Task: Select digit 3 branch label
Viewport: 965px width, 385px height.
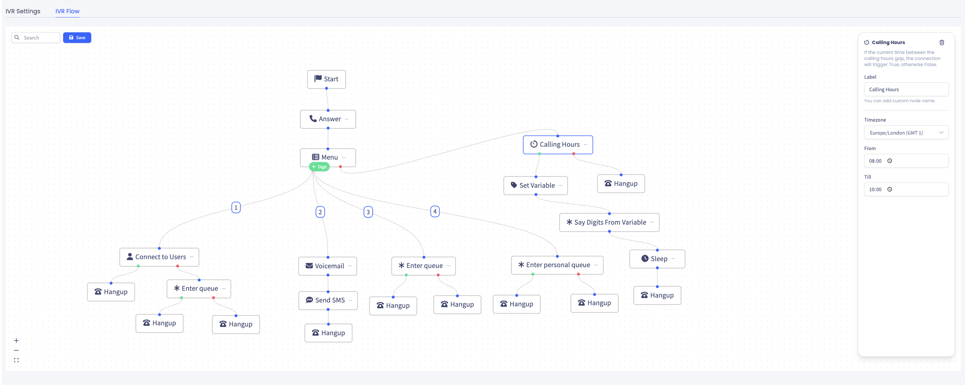Action: [368, 212]
